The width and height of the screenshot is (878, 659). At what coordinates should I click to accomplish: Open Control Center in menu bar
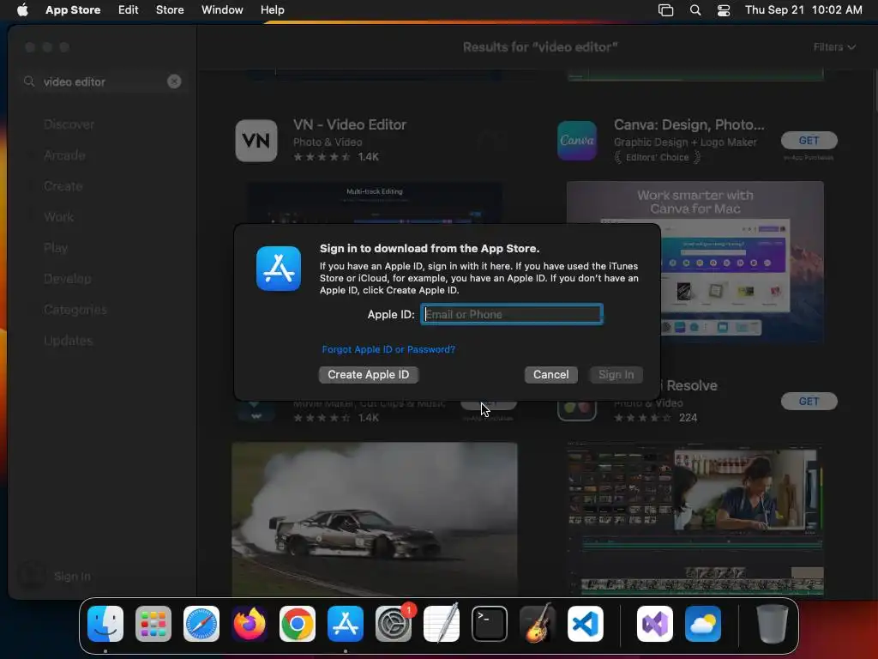coord(724,9)
